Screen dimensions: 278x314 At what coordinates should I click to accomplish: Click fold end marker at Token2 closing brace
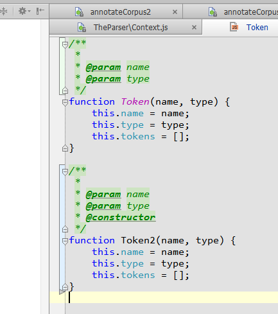tap(65, 287)
